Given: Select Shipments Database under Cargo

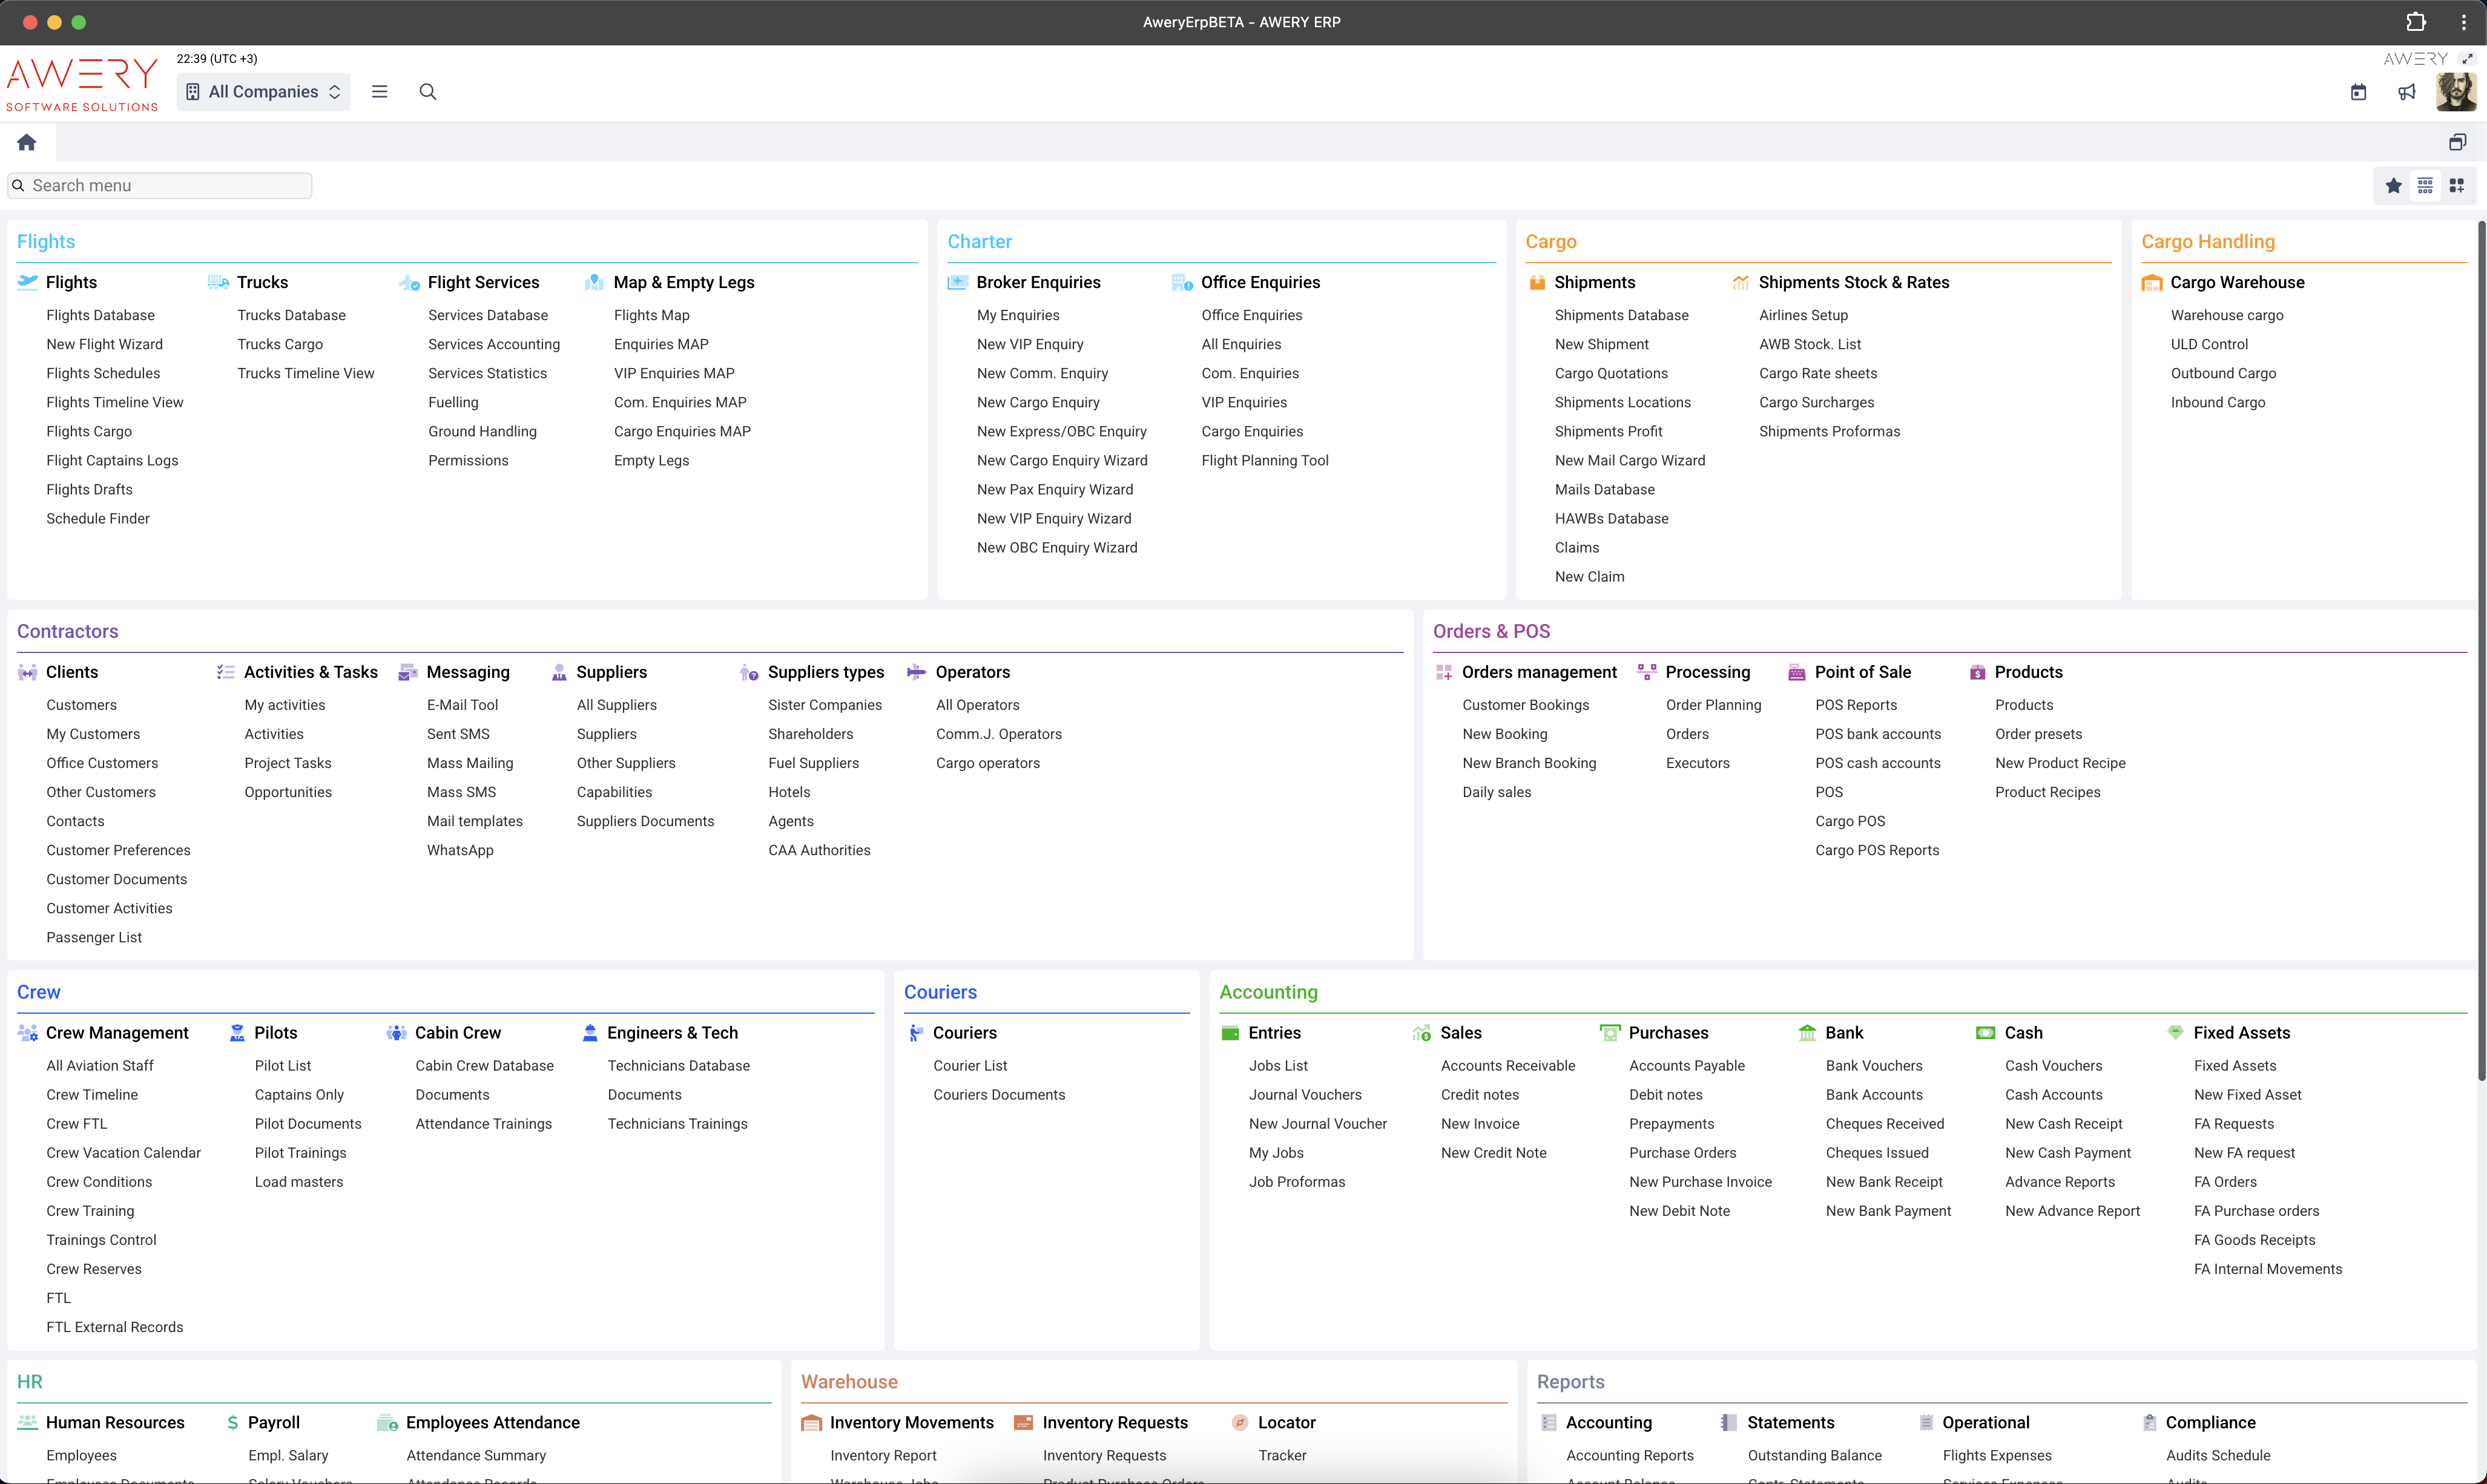Looking at the screenshot, I should (1621, 315).
